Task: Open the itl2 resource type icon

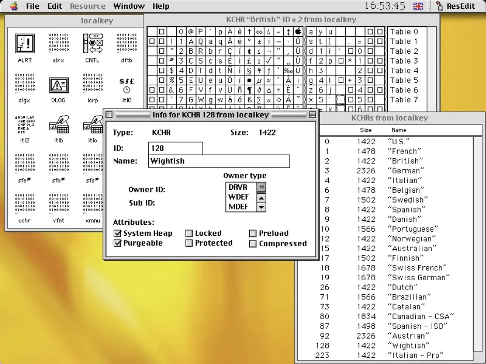Action: point(24,124)
